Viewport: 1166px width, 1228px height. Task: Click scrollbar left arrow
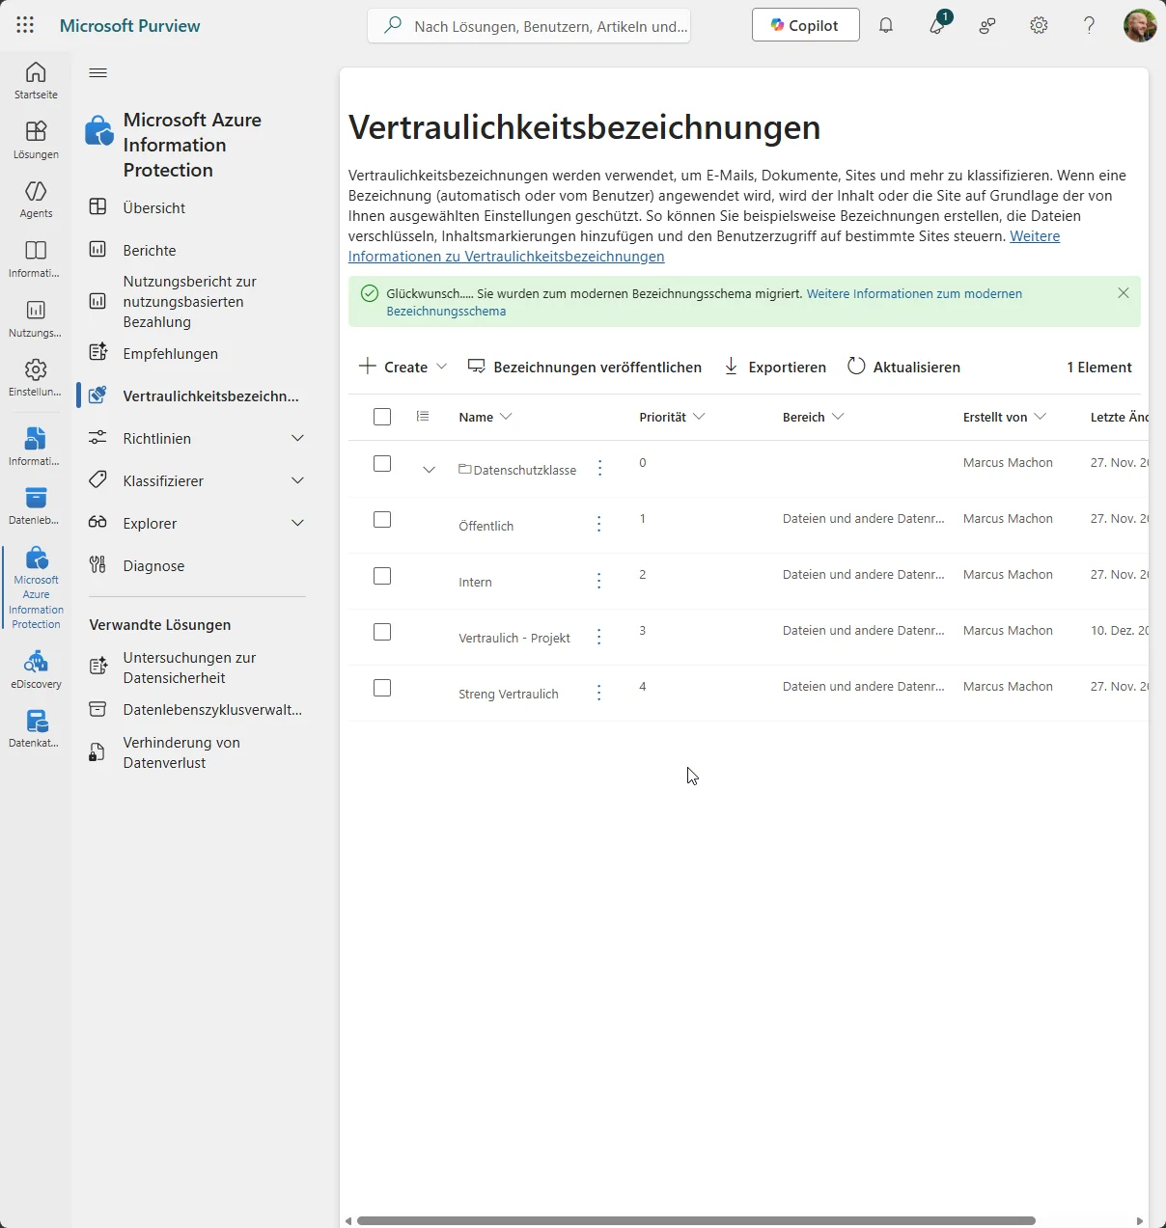(x=348, y=1220)
